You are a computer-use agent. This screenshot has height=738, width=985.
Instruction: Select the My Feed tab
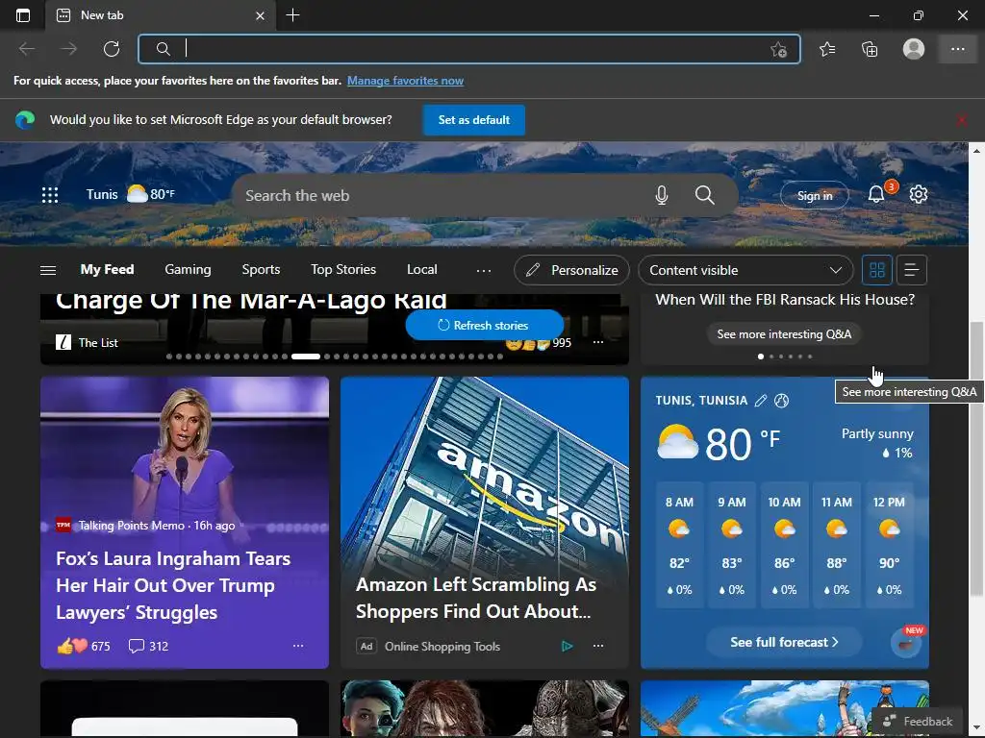pyautogui.click(x=107, y=269)
